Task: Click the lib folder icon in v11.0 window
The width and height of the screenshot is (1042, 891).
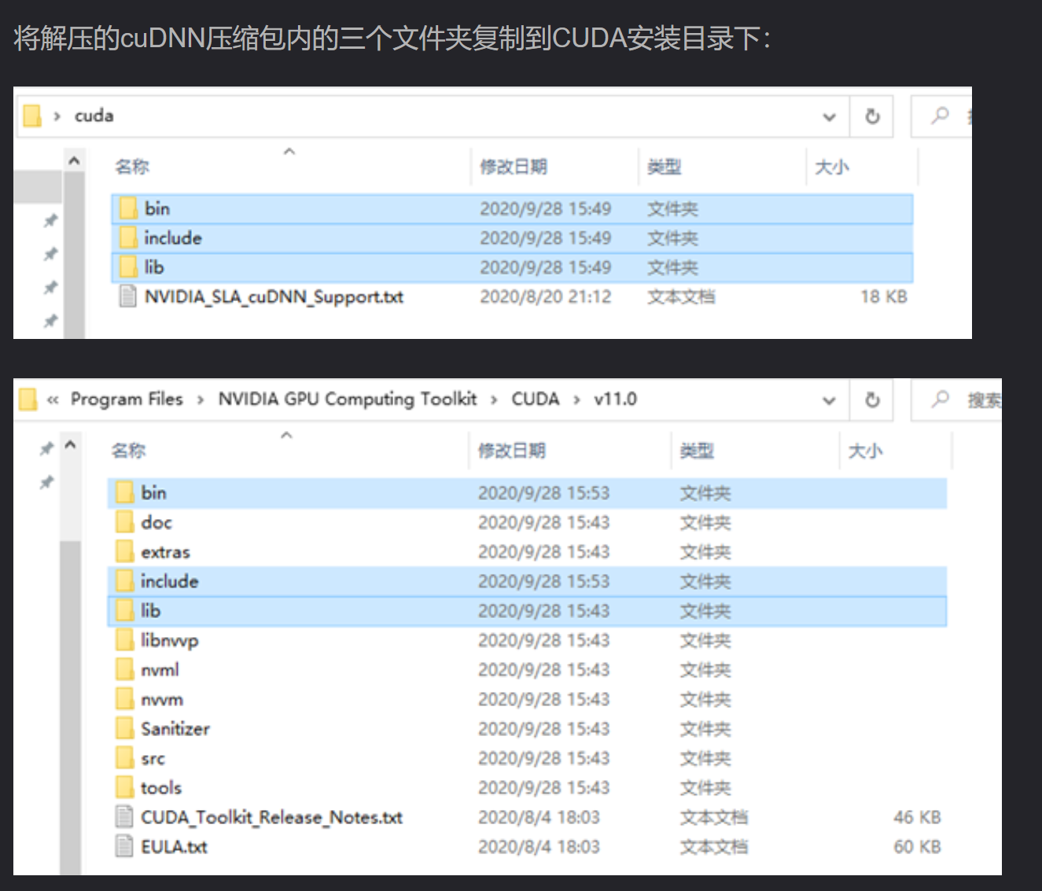Action: tap(124, 610)
